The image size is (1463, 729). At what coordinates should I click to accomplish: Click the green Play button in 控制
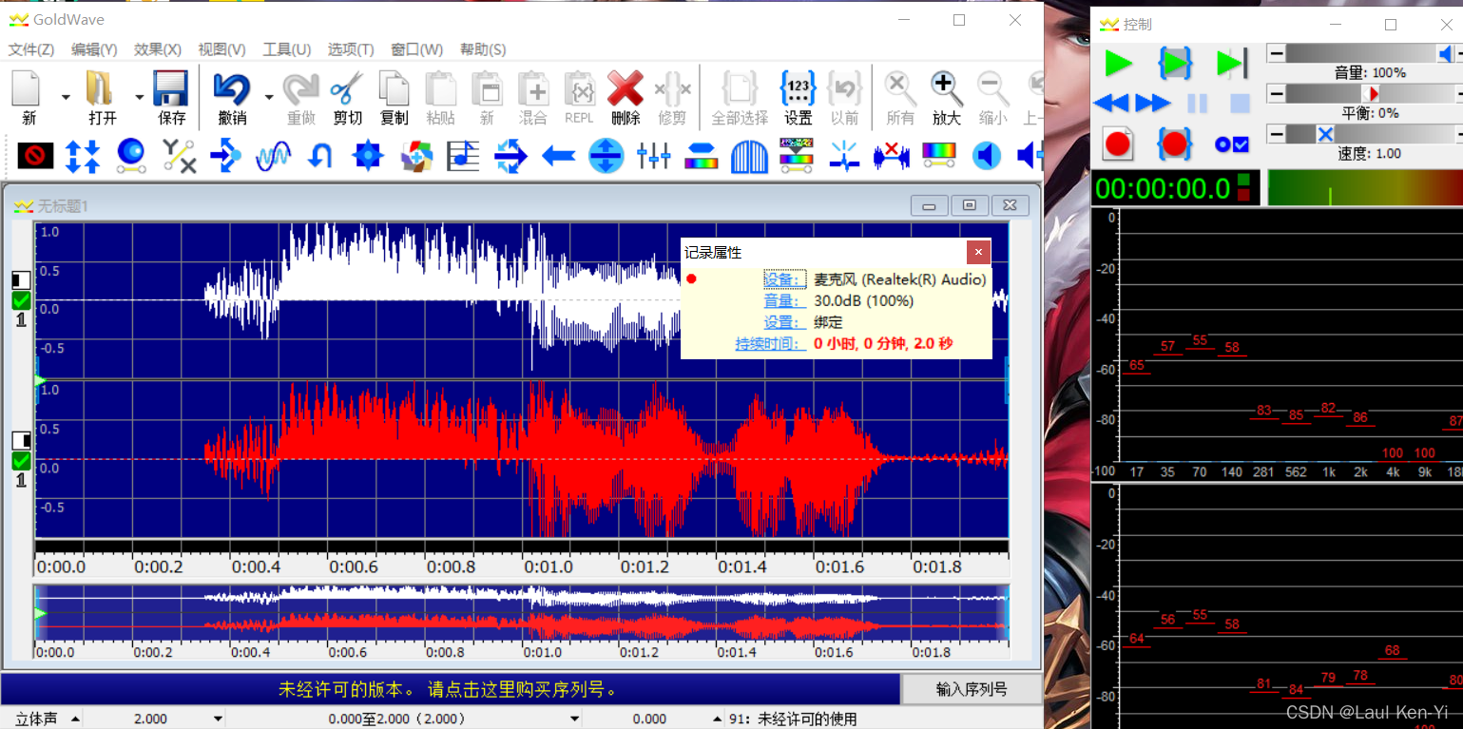(x=1118, y=64)
